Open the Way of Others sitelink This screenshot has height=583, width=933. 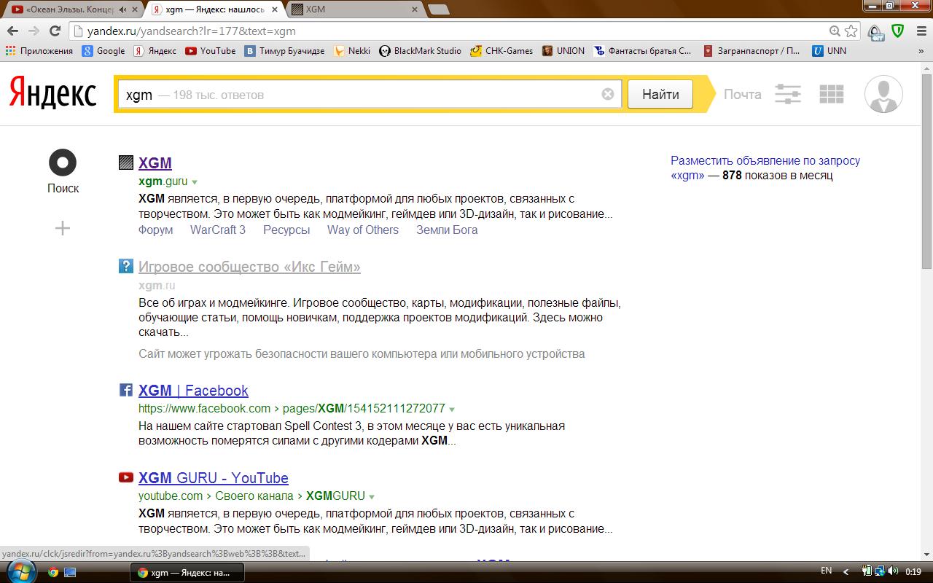tap(363, 230)
